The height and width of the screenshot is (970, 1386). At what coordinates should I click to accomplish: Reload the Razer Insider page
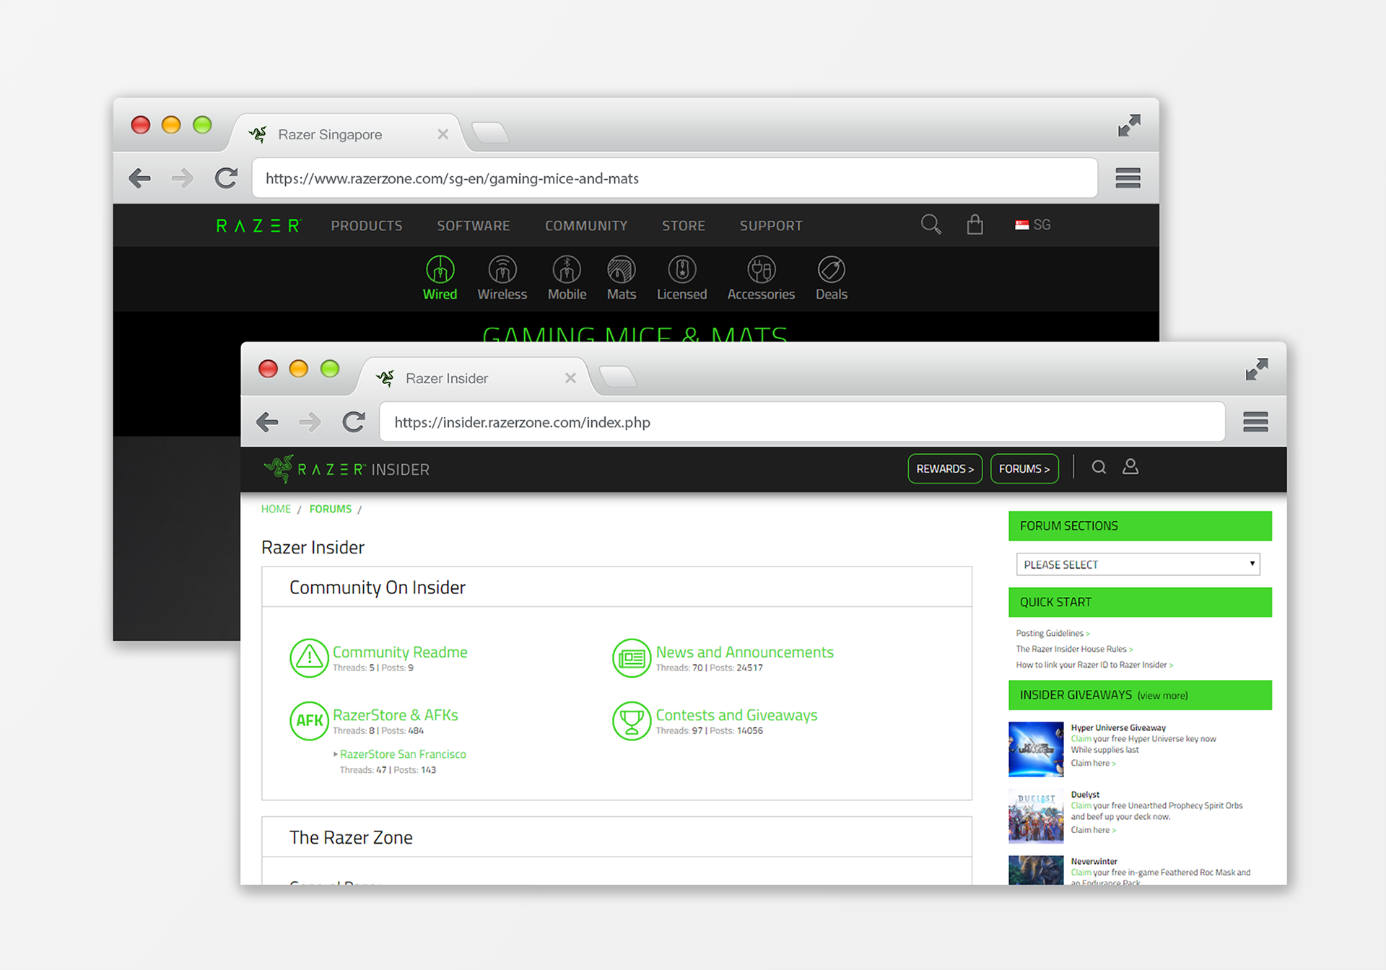click(x=354, y=422)
